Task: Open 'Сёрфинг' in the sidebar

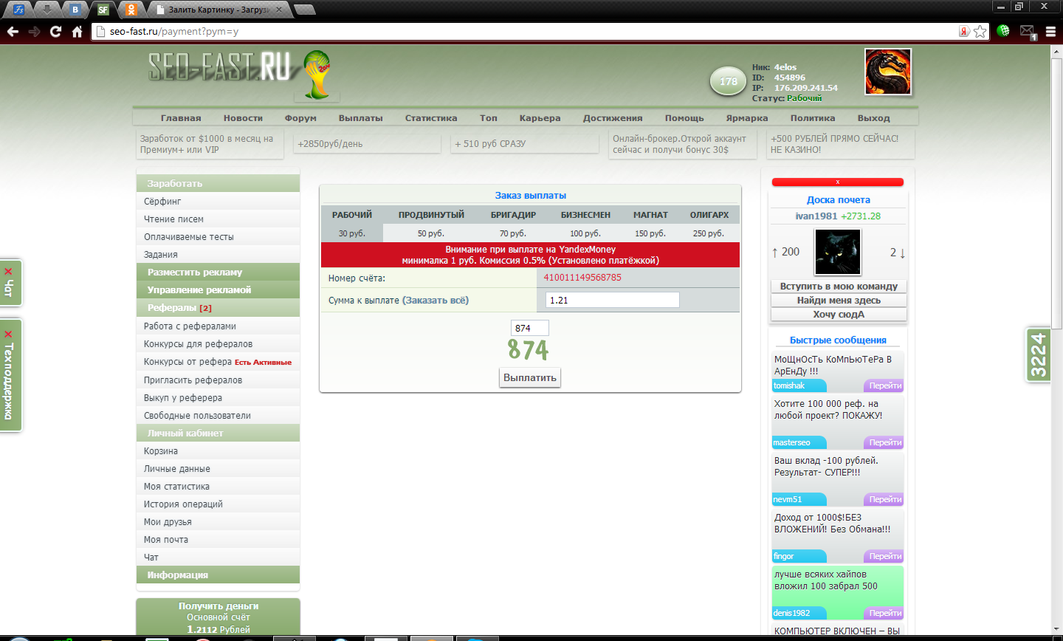Action: coord(218,201)
